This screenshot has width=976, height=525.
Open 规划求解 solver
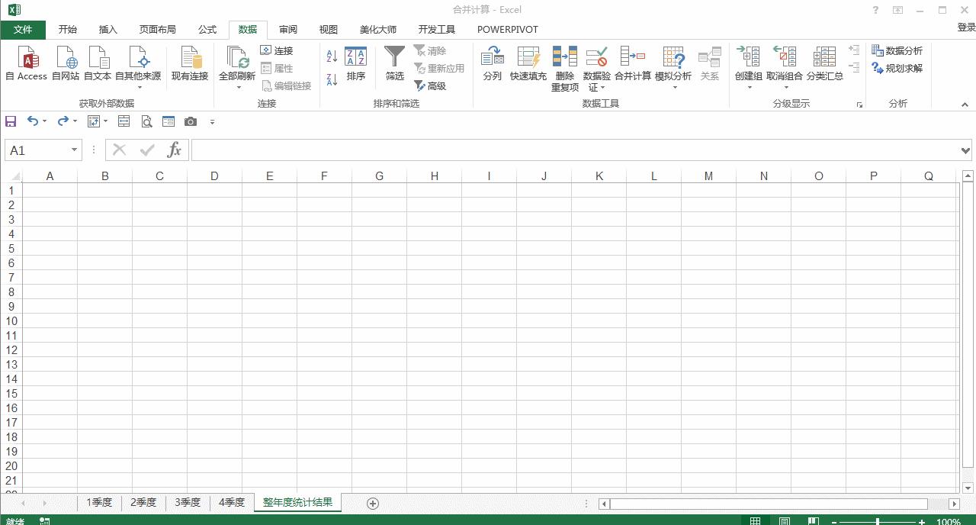[897, 68]
